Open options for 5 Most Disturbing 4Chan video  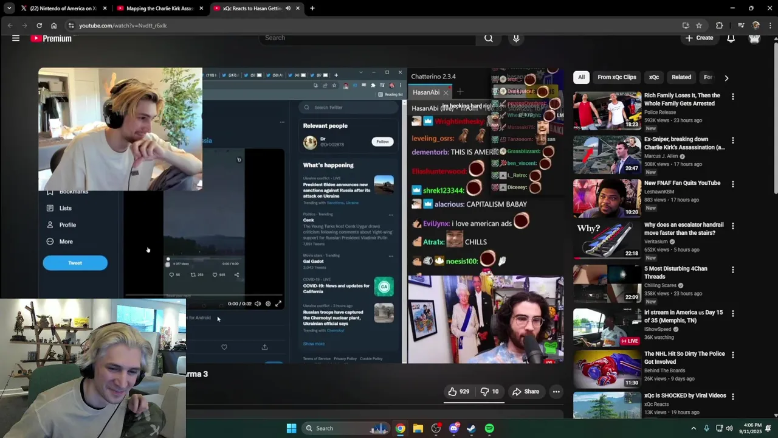click(x=733, y=270)
